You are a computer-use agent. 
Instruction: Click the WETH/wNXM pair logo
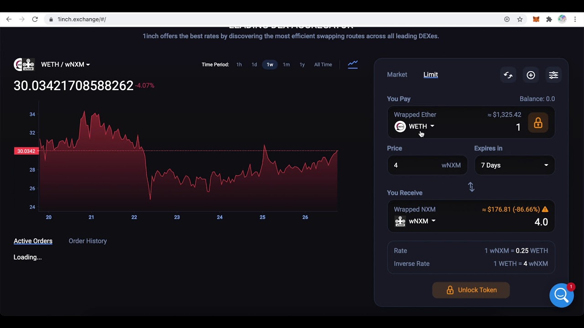24,65
